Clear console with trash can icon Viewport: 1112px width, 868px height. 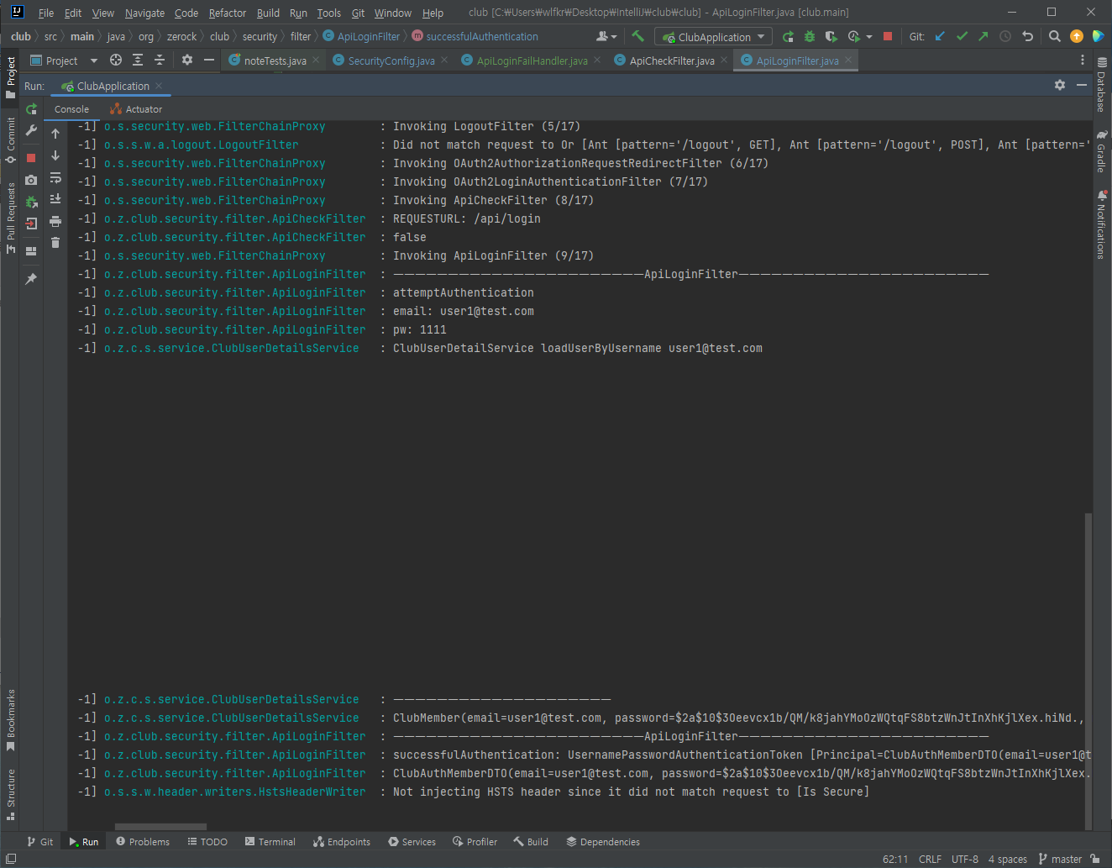click(x=55, y=243)
